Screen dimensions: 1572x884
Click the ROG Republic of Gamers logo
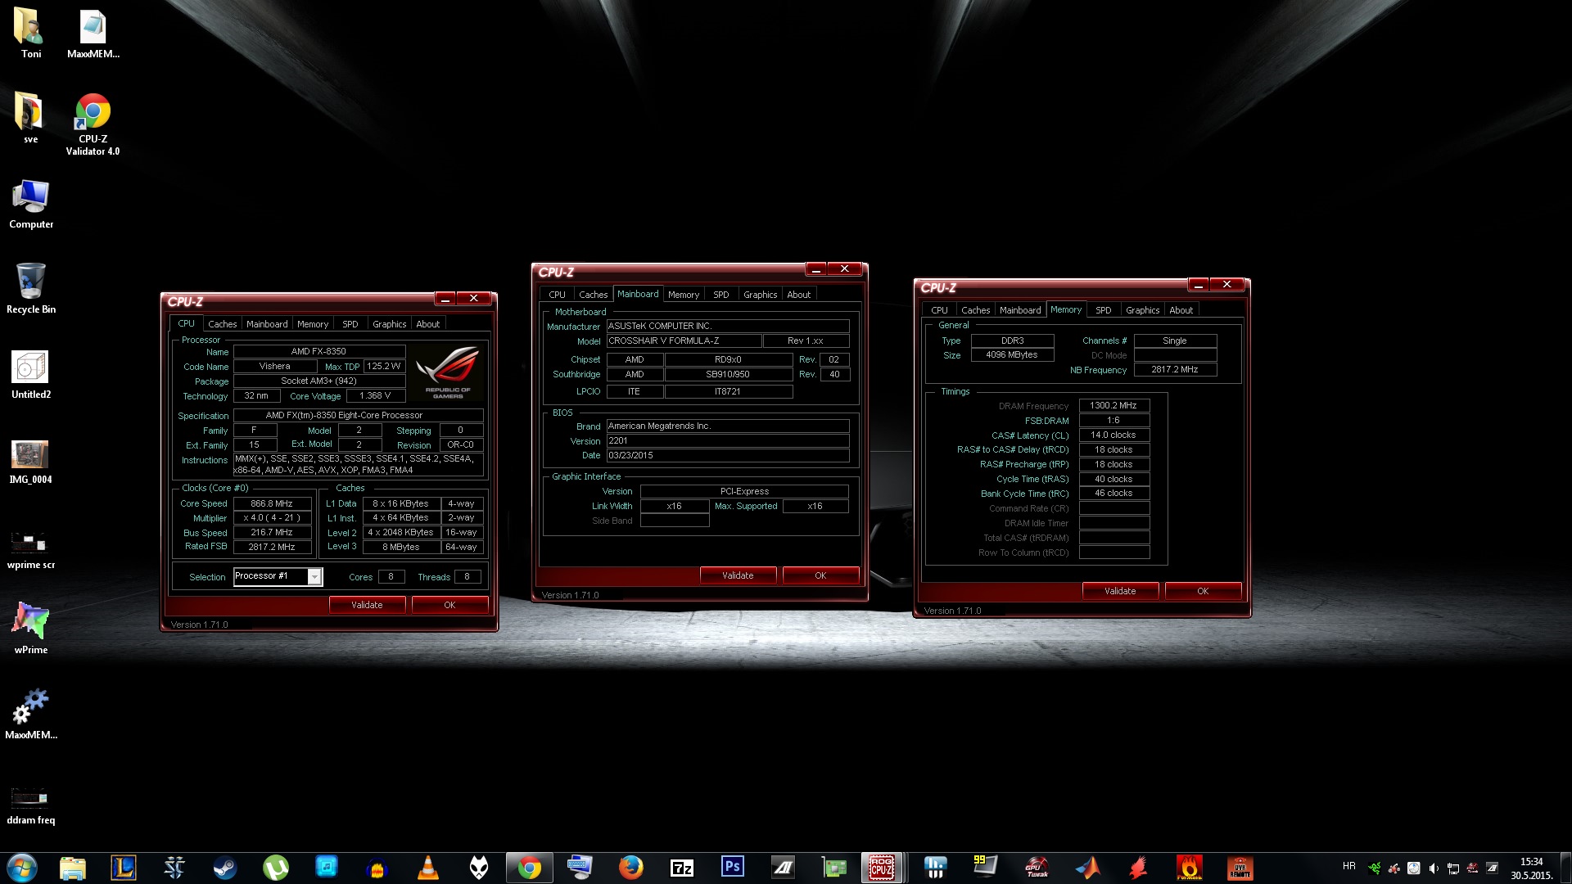pyautogui.click(x=448, y=373)
